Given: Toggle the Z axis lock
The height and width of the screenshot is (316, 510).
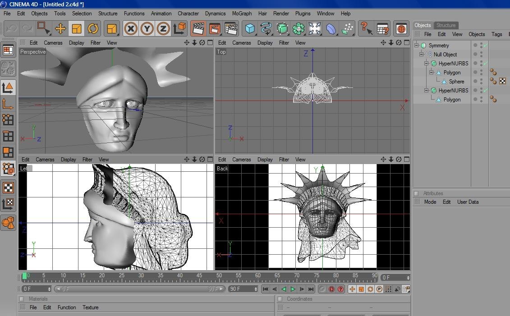Looking at the screenshot, I should pos(163,28).
